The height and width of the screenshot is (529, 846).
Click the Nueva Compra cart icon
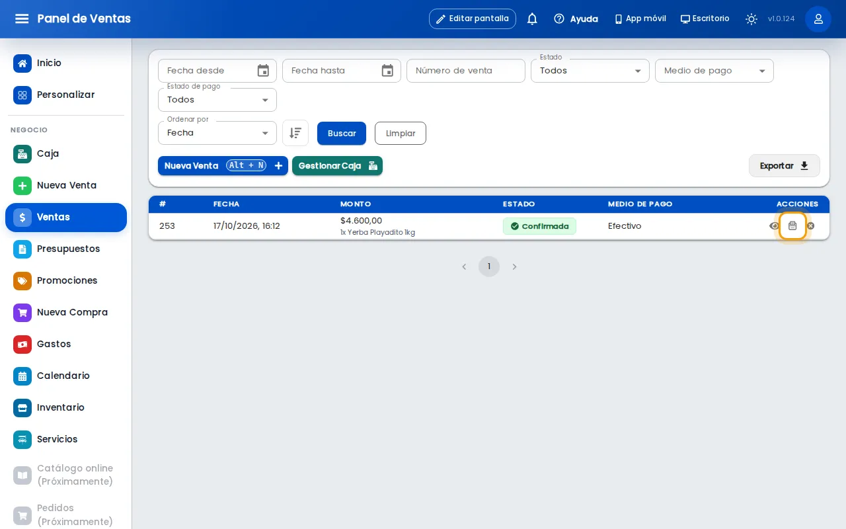tap(22, 312)
